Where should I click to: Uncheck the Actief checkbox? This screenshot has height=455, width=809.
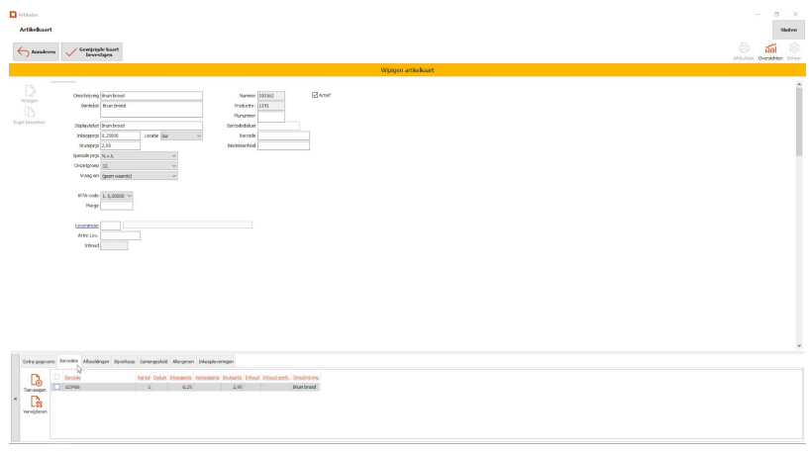315,95
